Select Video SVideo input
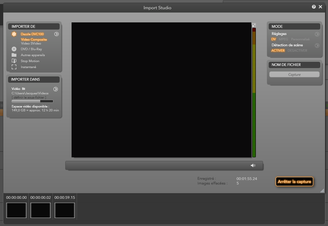 31,43
